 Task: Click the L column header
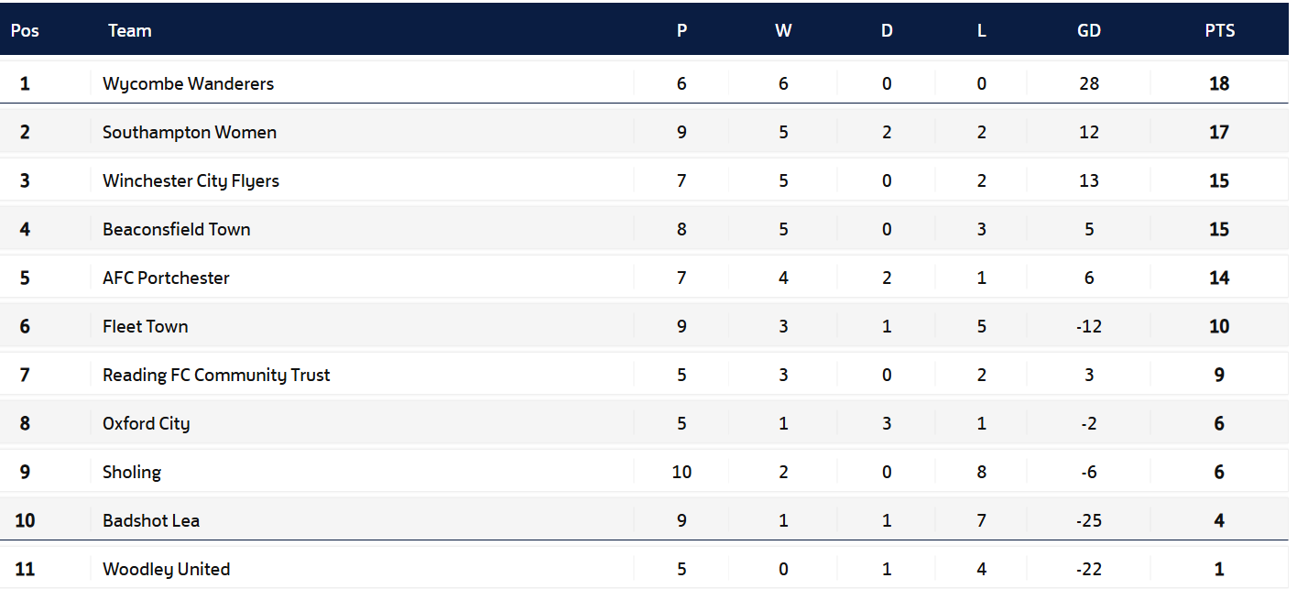tap(982, 30)
